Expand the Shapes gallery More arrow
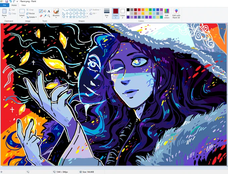The width and height of the screenshot is (228, 174). [87, 17]
